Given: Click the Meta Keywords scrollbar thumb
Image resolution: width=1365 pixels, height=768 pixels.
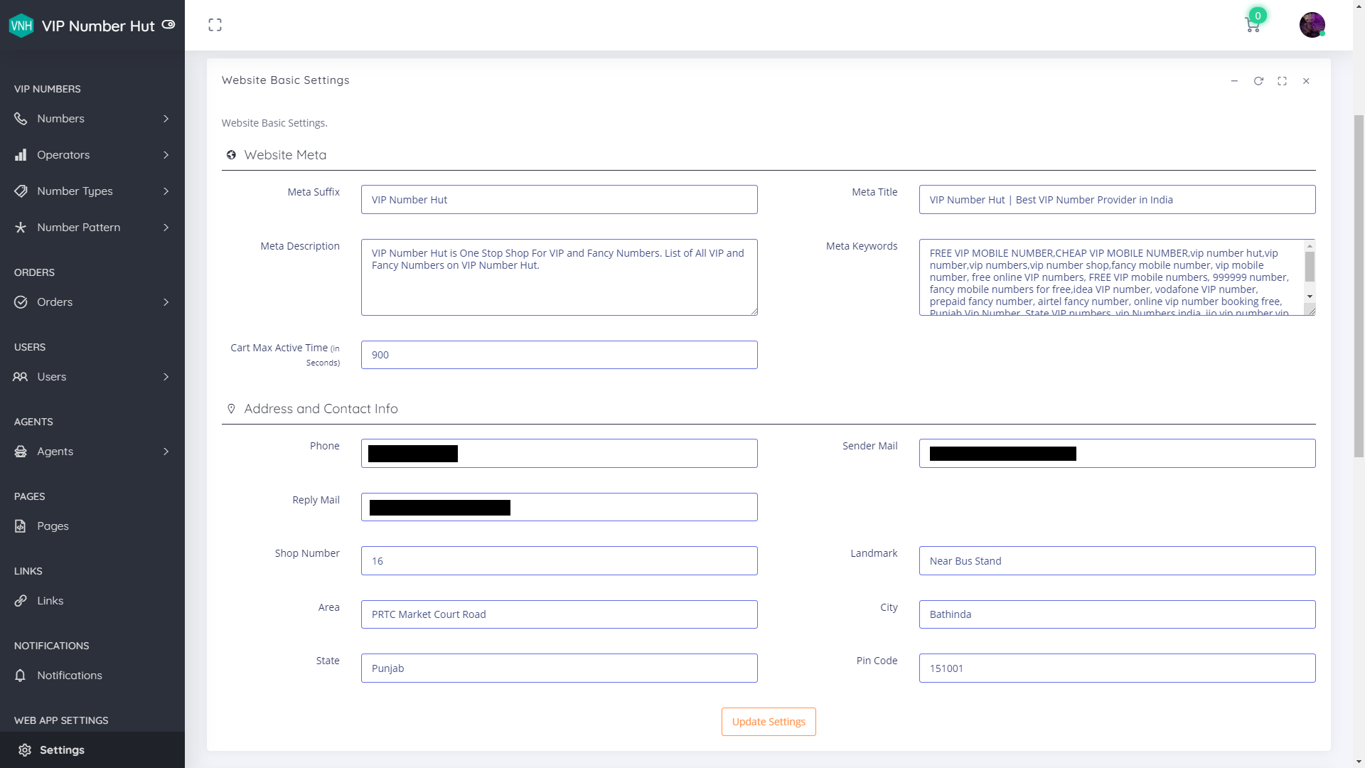Looking at the screenshot, I should [1310, 267].
